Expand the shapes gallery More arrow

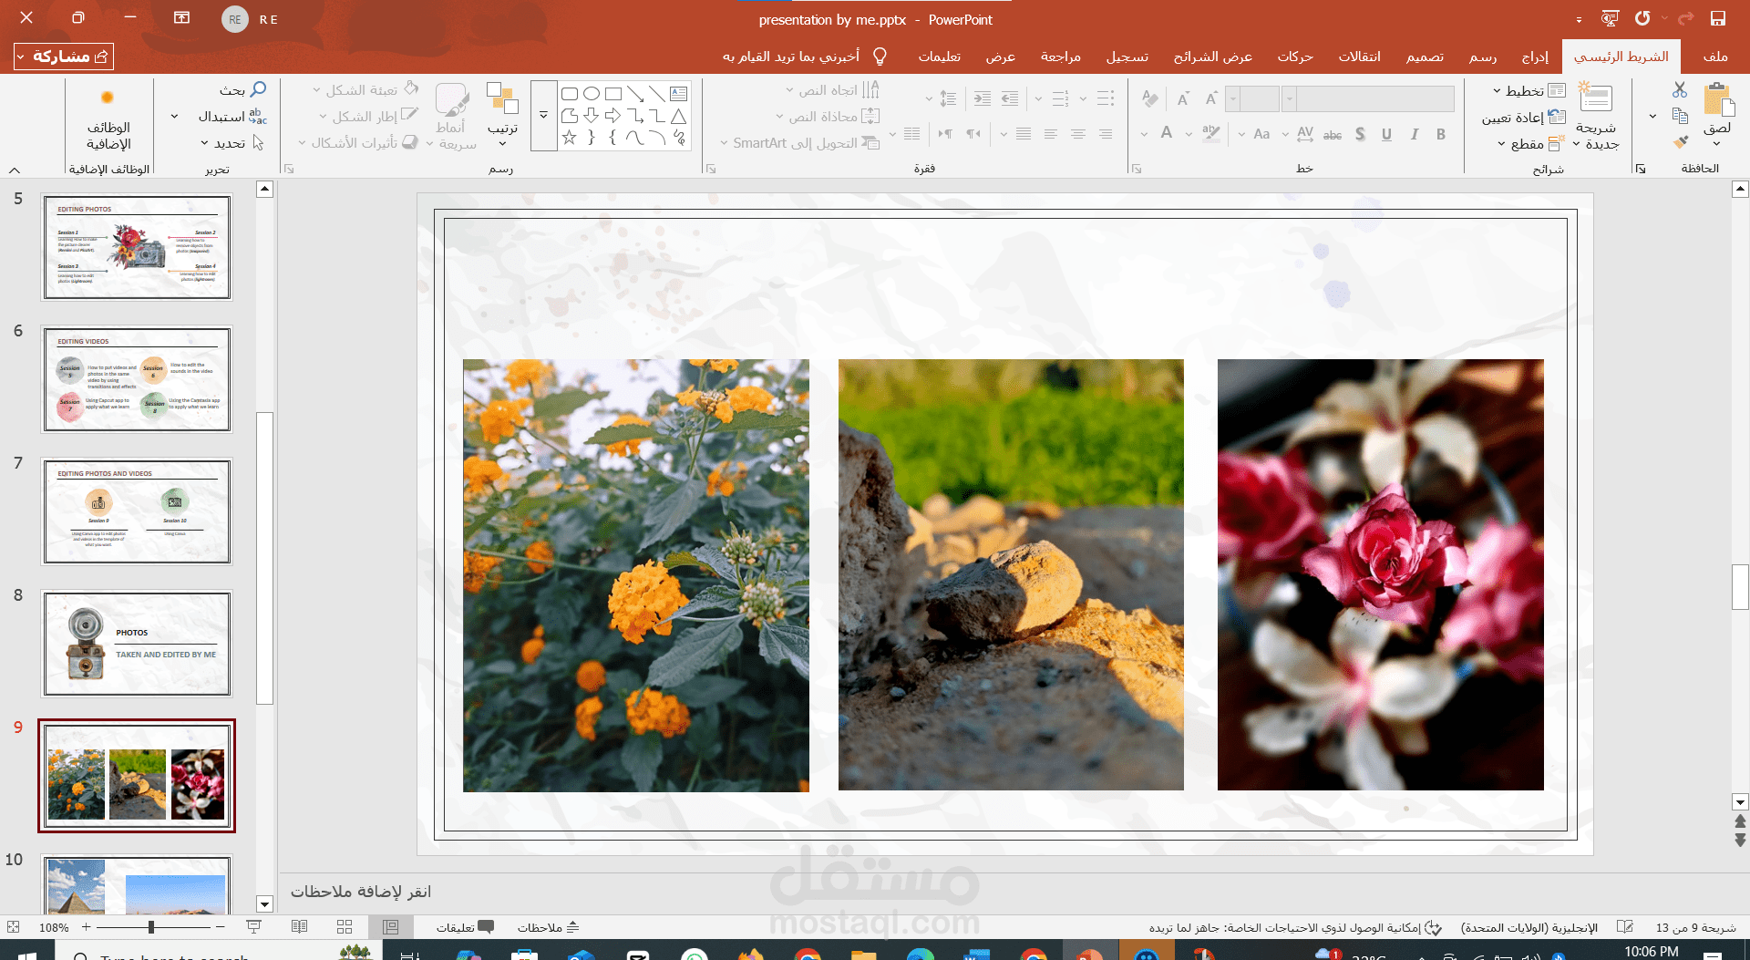coord(544,116)
